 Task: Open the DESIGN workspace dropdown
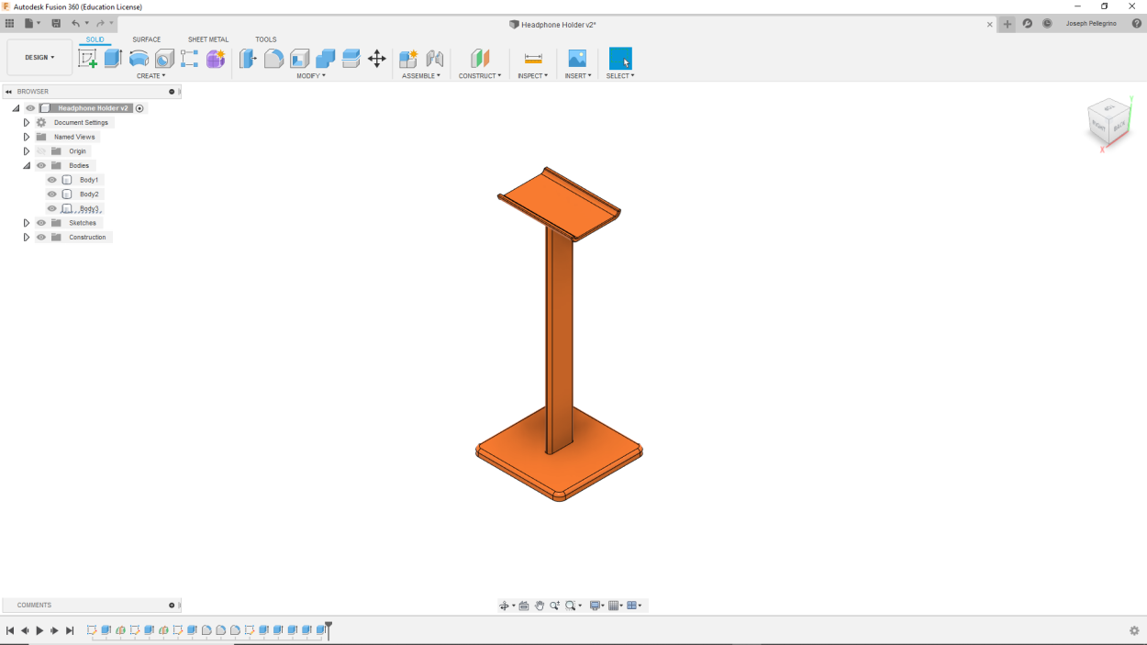39,57
